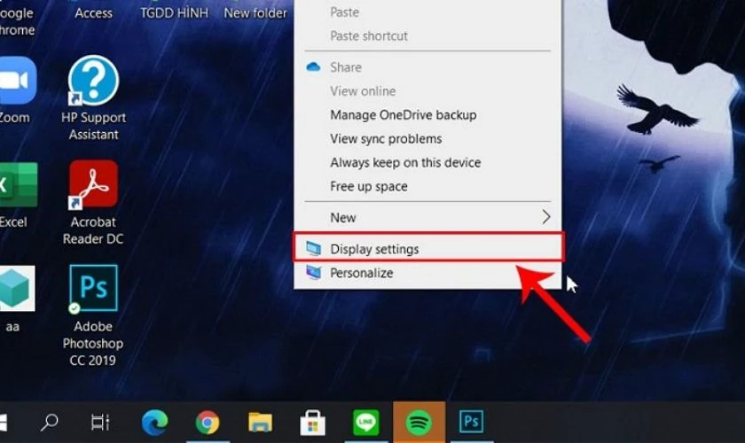Open the taskbar Search magnifier
The height and width of the screenshot is (443, 745).
(x=49, y=422)
